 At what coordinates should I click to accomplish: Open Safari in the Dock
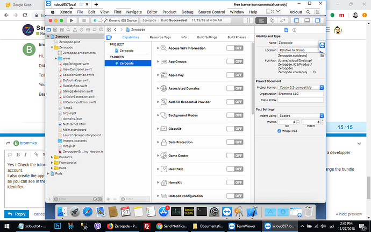(x=88, y=212)
